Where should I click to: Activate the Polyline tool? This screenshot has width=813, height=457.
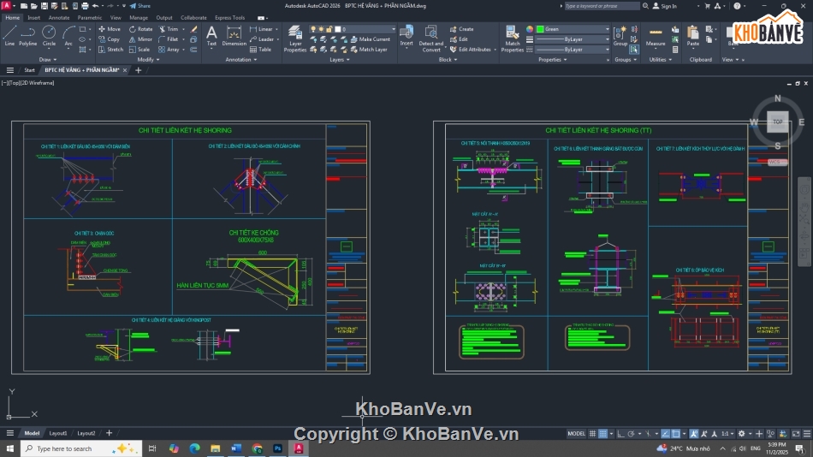(28, 36)
